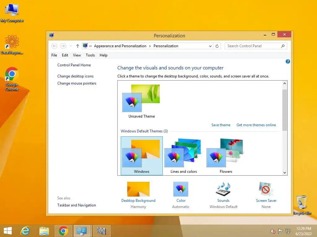This screenshot has width=317, height=237.
Task: Open the Help menu
Action: click(x=103, y=55)
